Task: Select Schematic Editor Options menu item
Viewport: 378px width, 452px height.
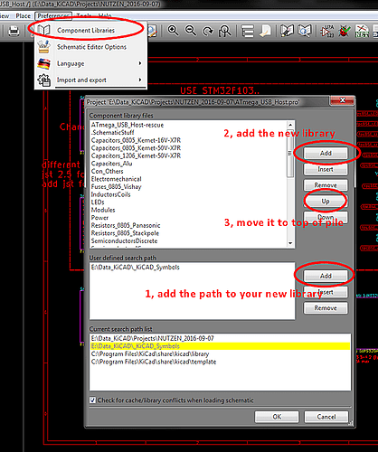Action: tap(91, 47)
